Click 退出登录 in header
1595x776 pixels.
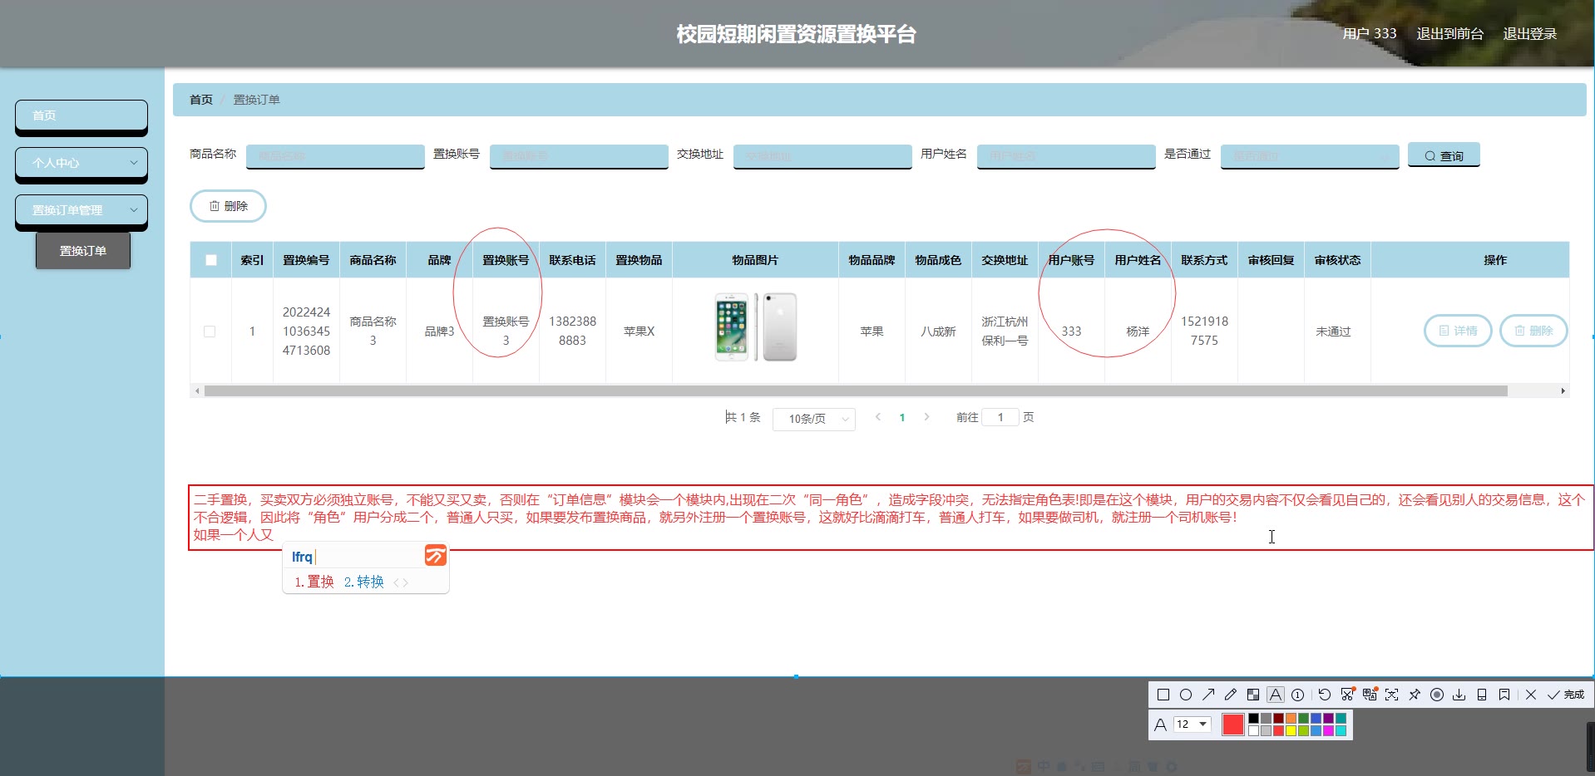[x=1530, y=34]
